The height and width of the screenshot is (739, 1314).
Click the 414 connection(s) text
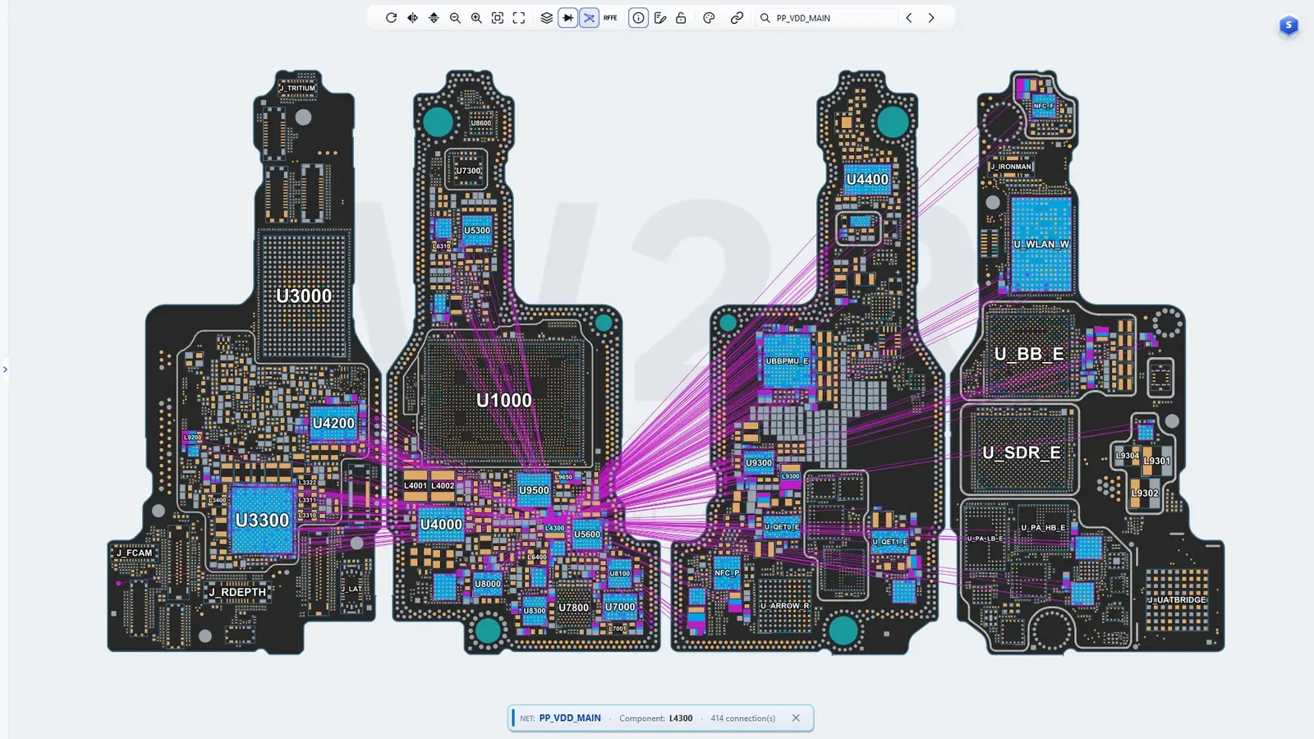[742, 718]
